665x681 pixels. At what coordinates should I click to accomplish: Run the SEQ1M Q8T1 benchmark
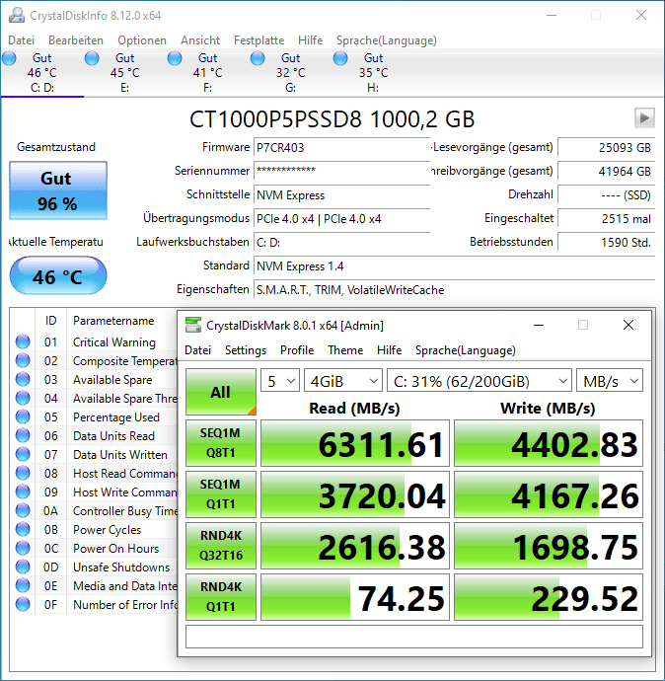coord(220,443)
